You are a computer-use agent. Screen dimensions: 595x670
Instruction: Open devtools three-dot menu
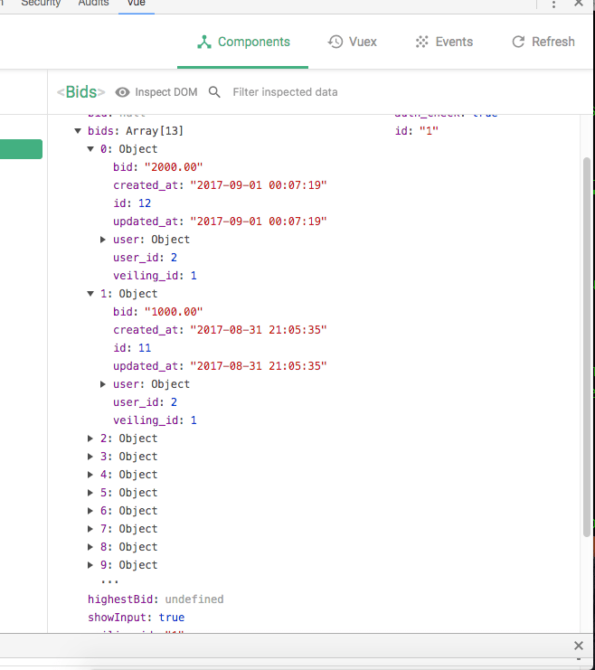[x=553, y=5]
